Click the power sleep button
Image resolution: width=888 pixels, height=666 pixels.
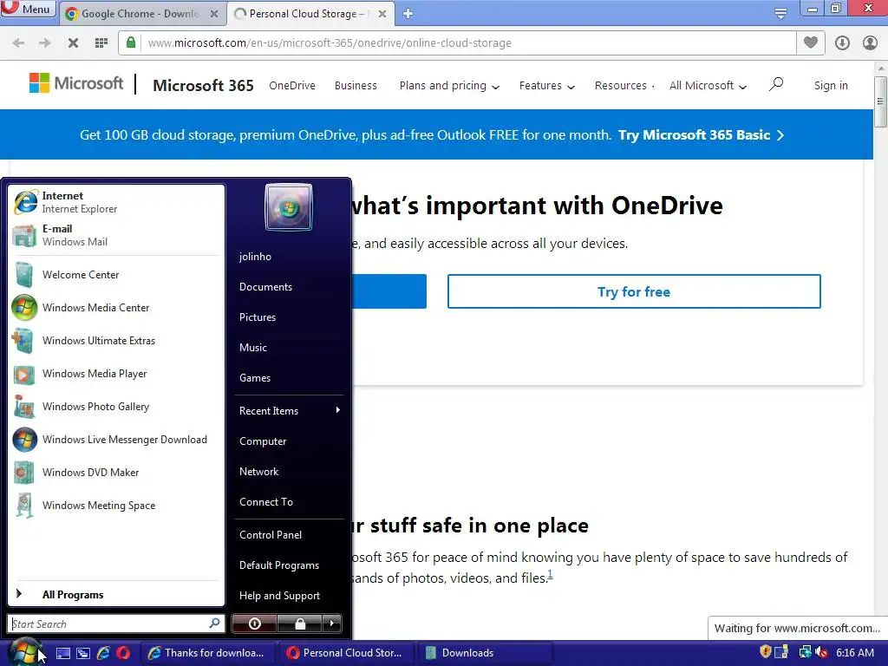coord(254,624)
